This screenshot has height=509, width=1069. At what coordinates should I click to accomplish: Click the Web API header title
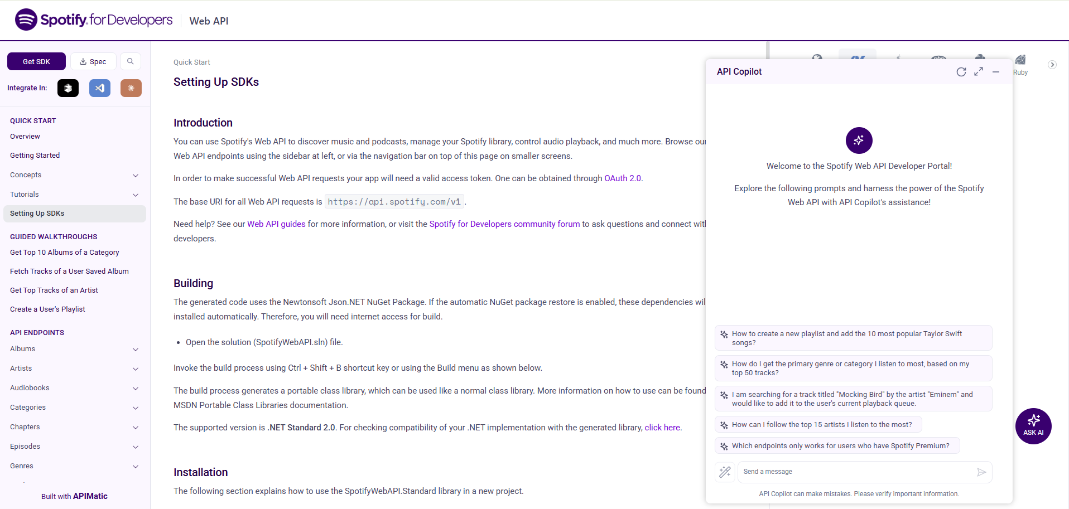pyautogui.click(x=209, y=21)
